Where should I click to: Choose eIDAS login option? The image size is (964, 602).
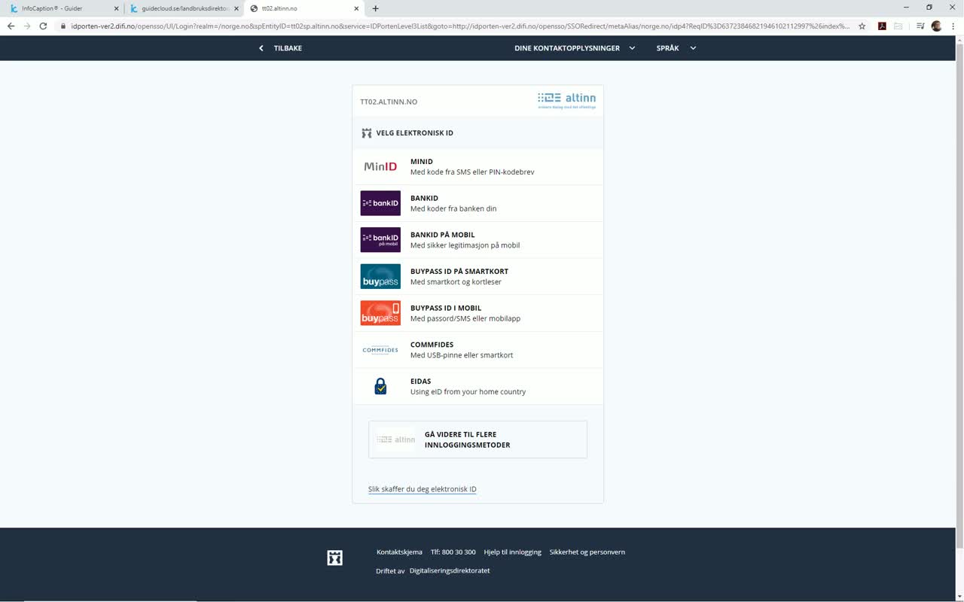pyautogui.click(x=478, y=386)
